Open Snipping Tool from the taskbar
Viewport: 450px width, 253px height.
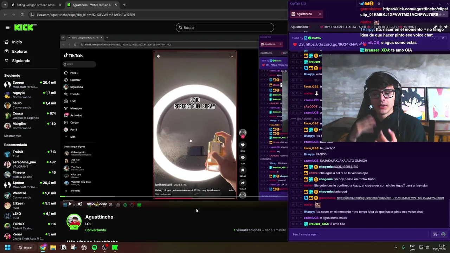73,247
